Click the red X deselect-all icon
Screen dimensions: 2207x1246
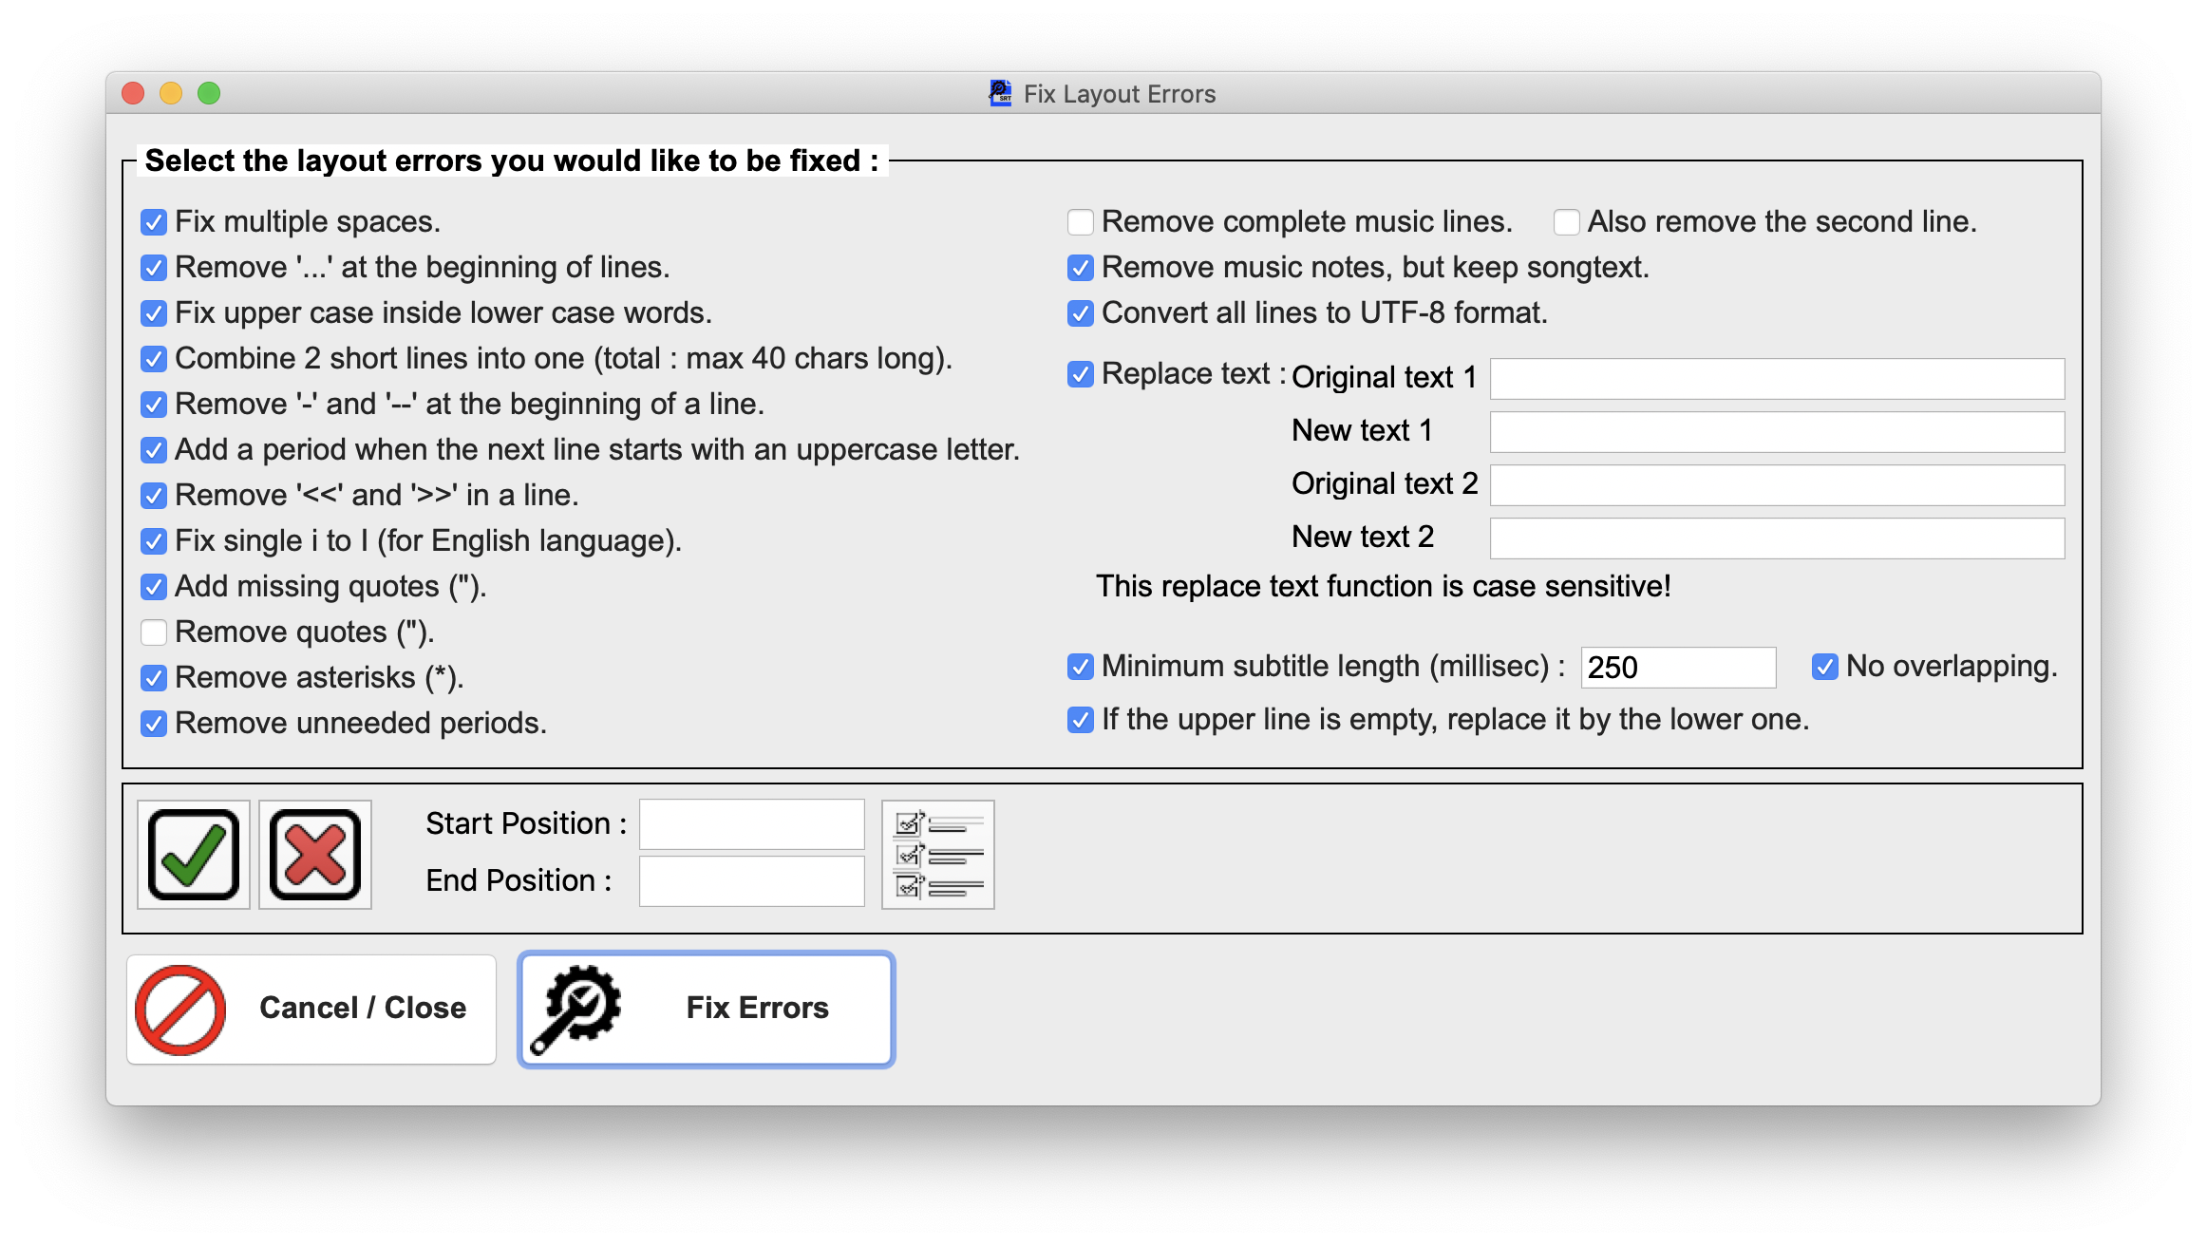pyautogui.click(x=315, y=855)
